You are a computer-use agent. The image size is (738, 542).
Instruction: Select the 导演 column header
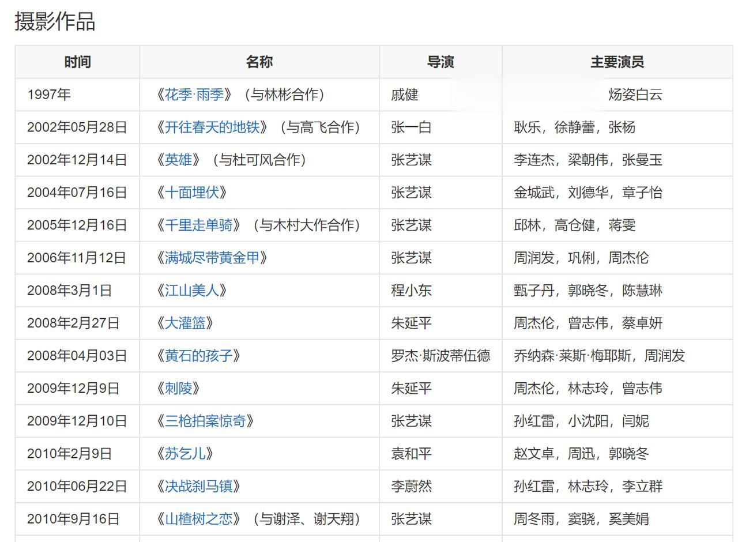click(440, 62)
